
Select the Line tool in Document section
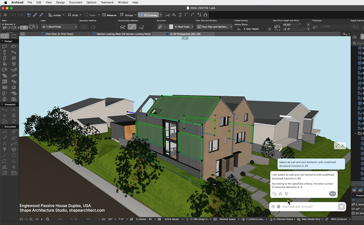pos(5,155)
